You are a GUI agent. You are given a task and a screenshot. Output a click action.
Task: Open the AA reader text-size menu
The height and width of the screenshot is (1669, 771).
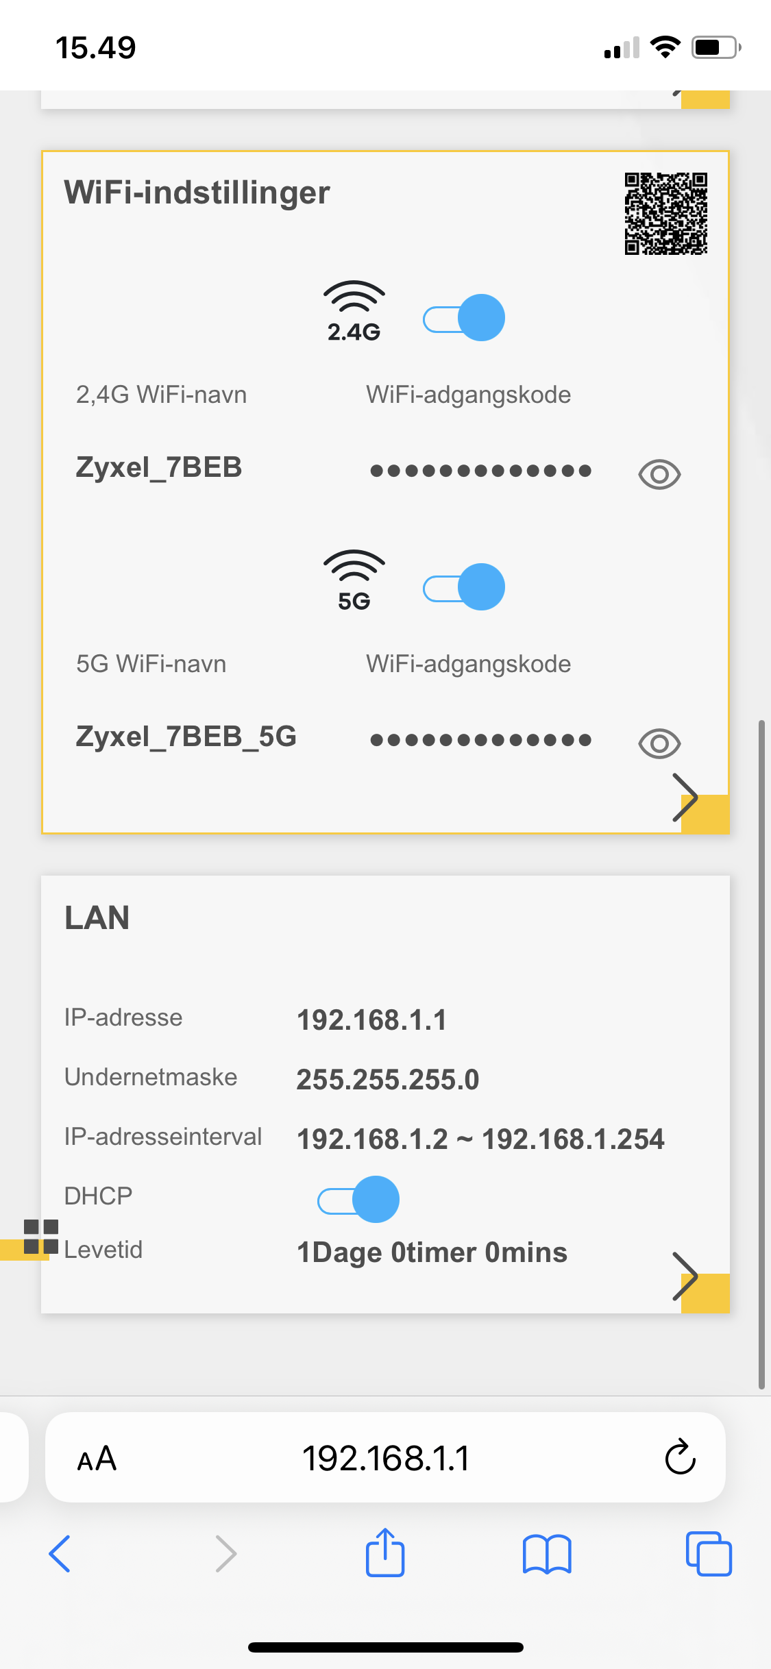click(x=97, y=1458)
